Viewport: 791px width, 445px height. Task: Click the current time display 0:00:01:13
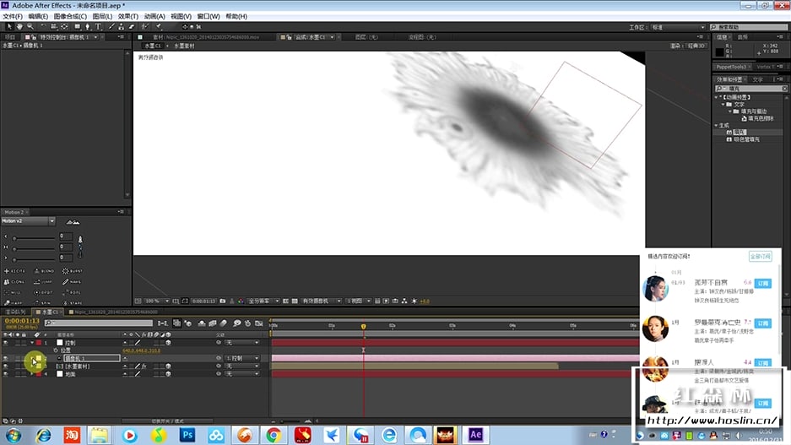click(22, 321)
